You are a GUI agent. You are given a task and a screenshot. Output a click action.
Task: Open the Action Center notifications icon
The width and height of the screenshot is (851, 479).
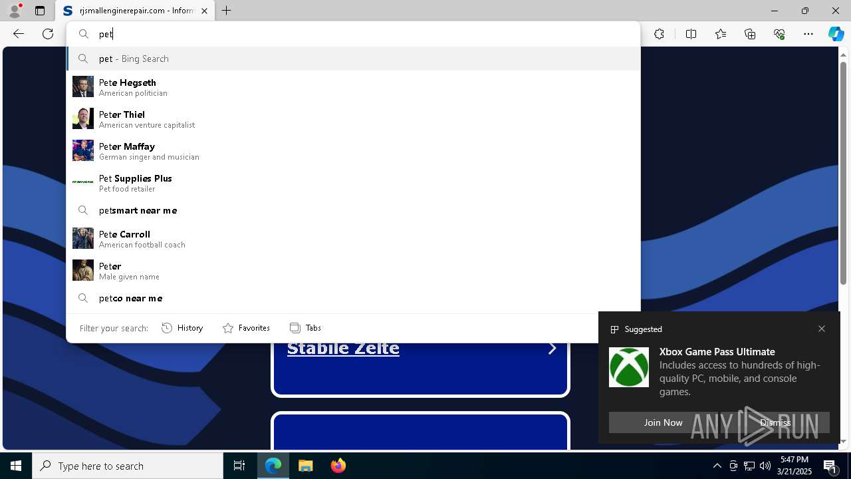pyautogui.click(x=831, y=466)
